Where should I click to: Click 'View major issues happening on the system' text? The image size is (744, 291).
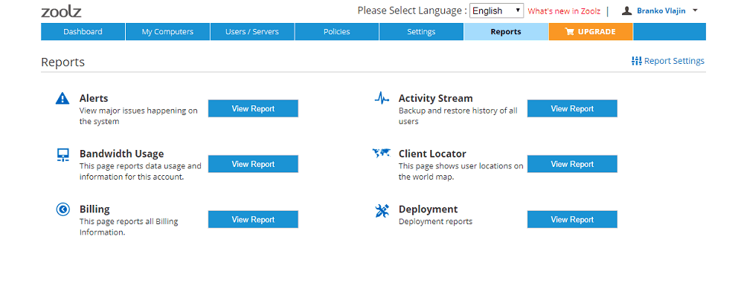click(138, 116)
